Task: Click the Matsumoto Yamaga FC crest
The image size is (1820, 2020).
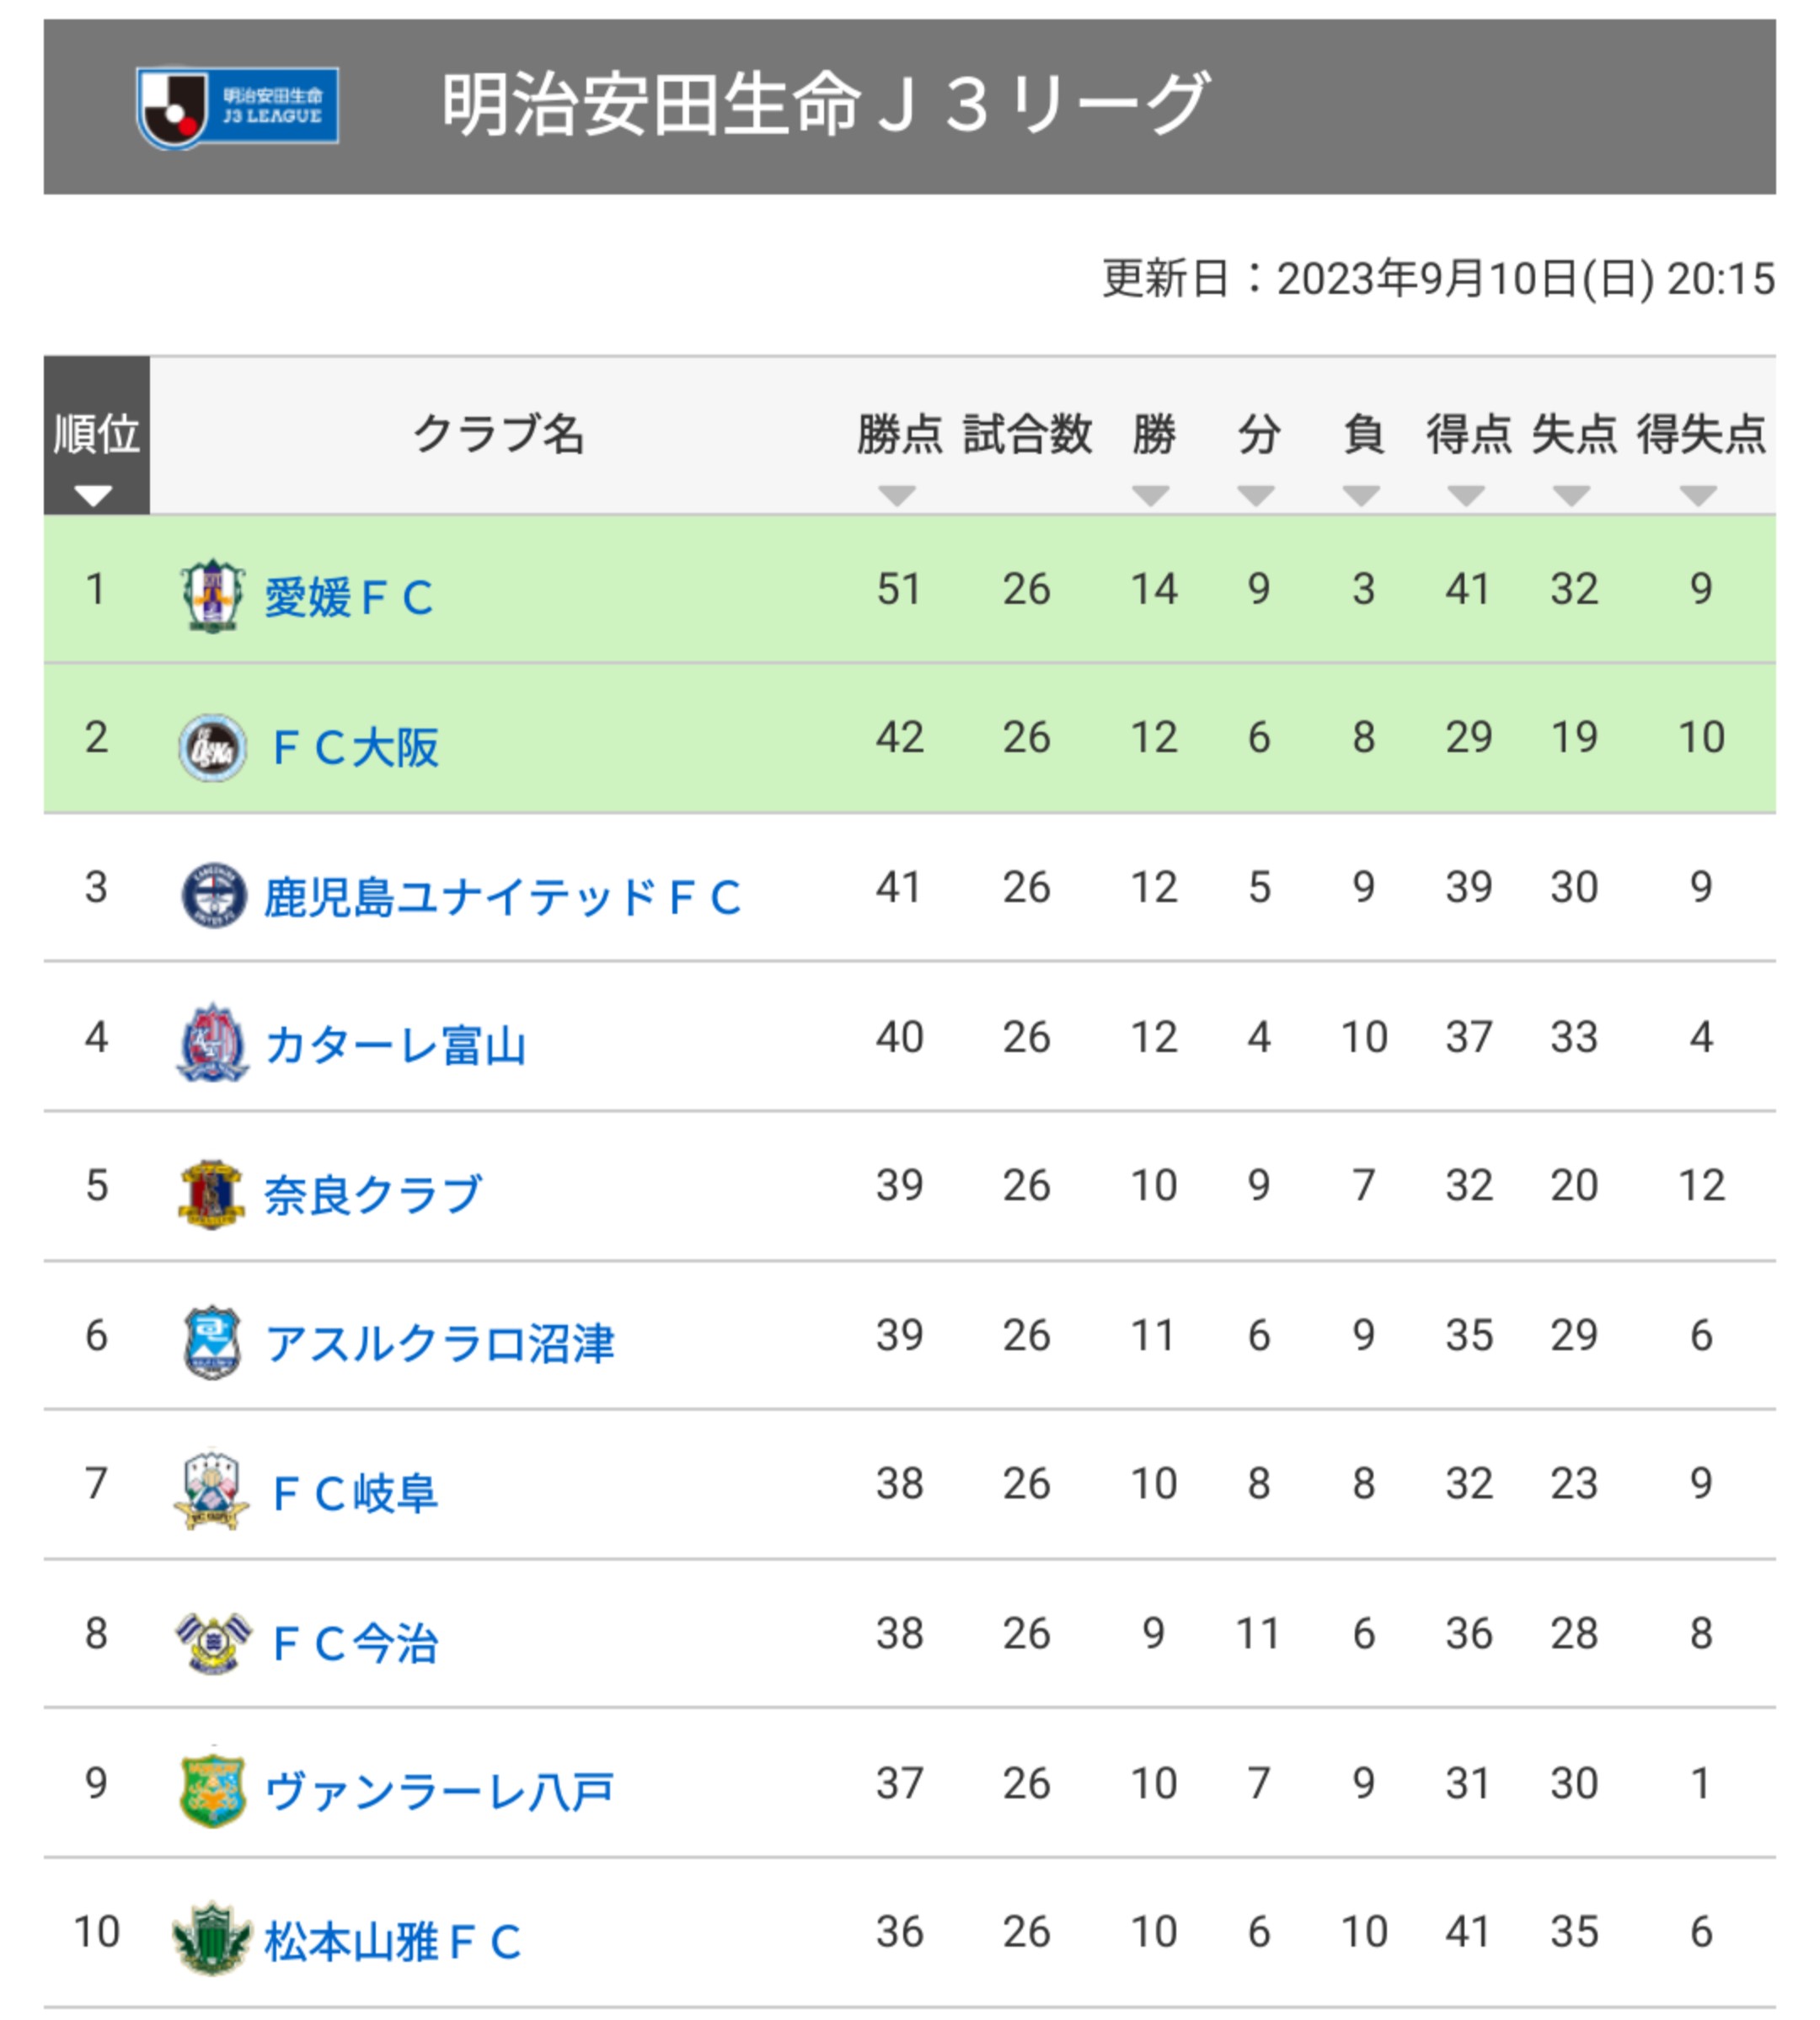Action: (211, 1939)
